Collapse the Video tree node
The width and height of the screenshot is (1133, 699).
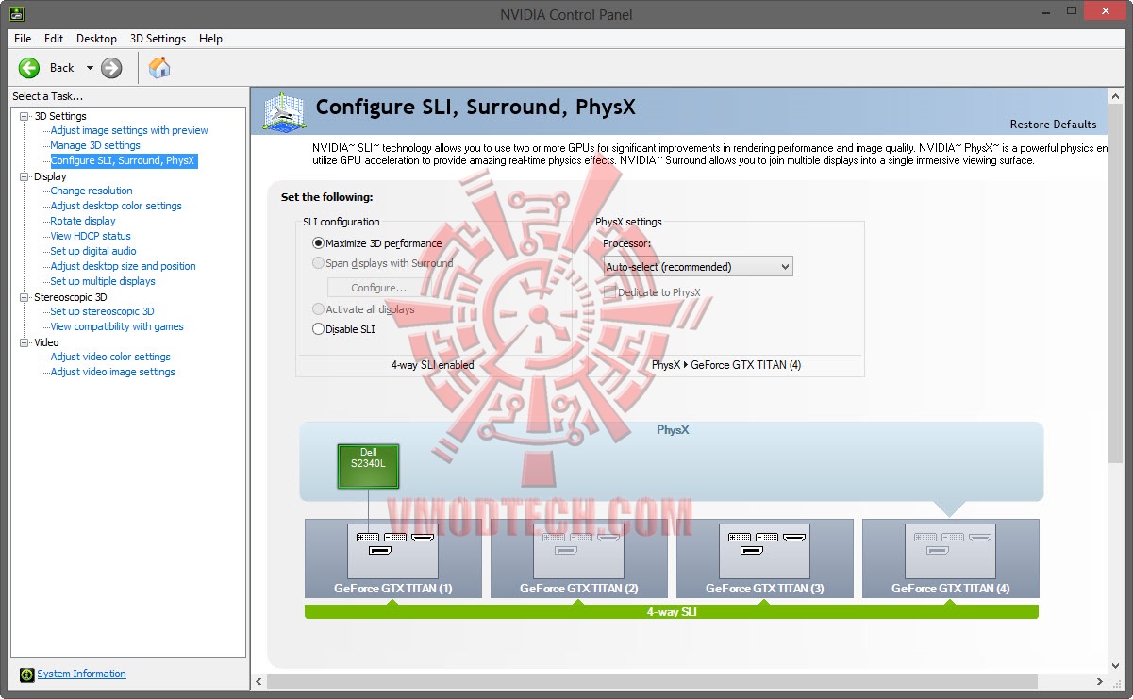[x=25, y=342]
